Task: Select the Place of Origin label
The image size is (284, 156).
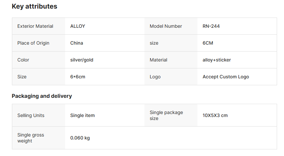Action: point(33,43)
